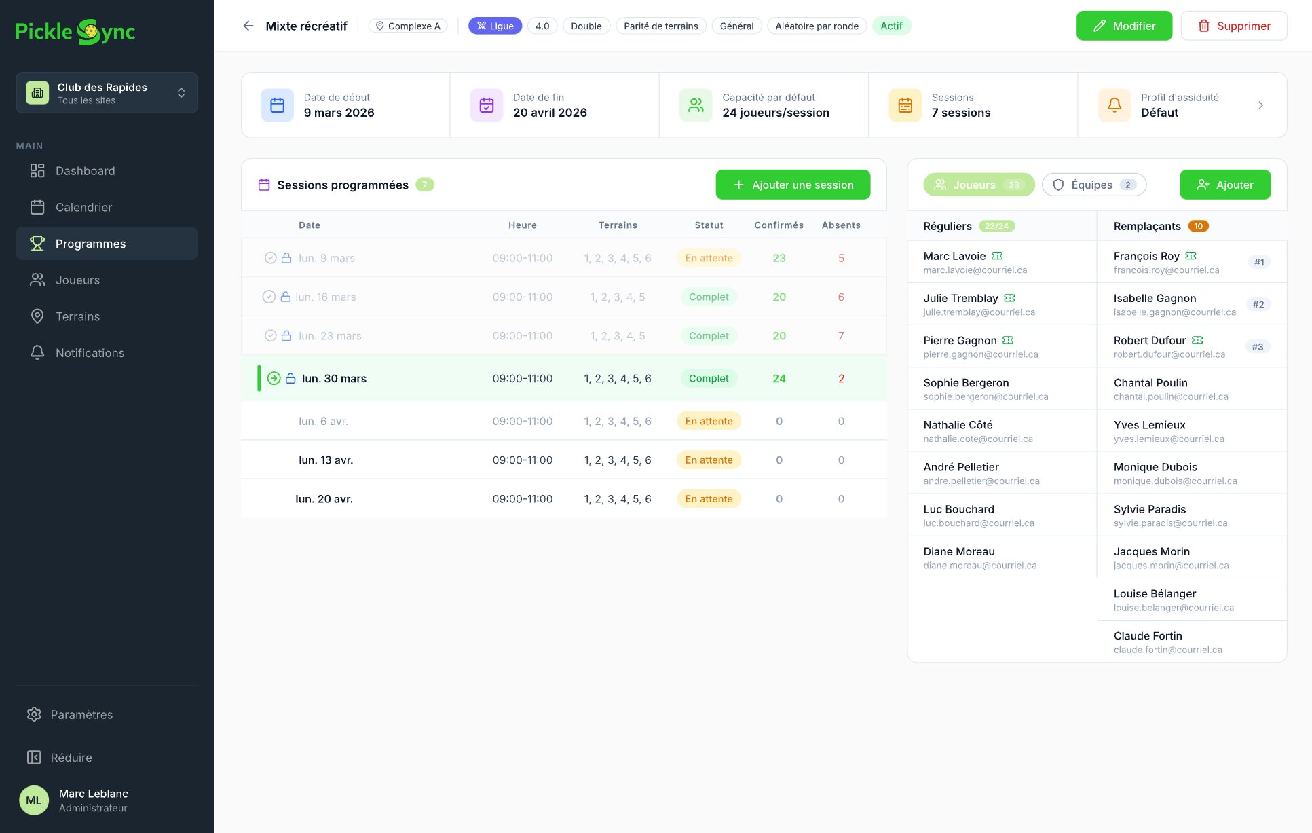Open Calendrier from the sidebar calendar icon
This screenshot has height=833, width=1312.
click(x=37, y=207)
